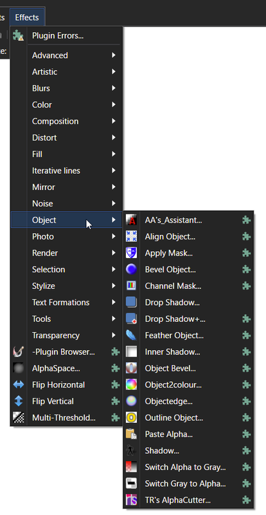Choose AlphaSpace... effect
Image resolution: width=266 pixels, height=515 pixels.
tap(66, 368)
